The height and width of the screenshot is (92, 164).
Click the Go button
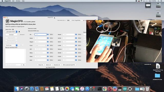click(x=24, y=65)
